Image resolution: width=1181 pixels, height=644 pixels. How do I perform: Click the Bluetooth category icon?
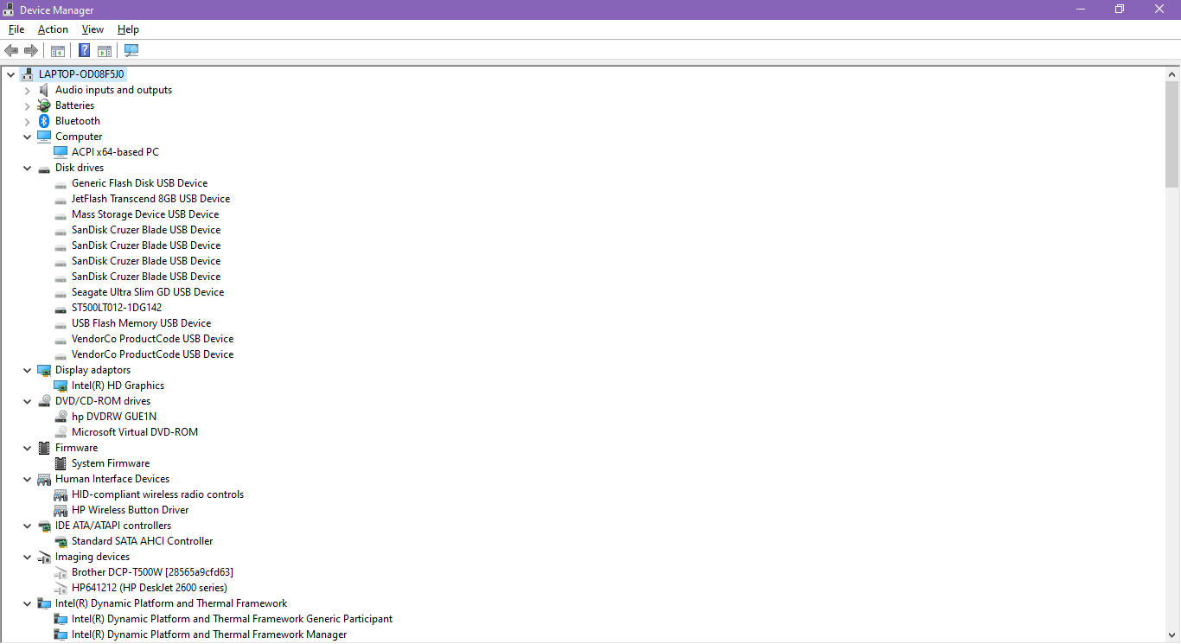pyautogui.click(x=44, y=121)
